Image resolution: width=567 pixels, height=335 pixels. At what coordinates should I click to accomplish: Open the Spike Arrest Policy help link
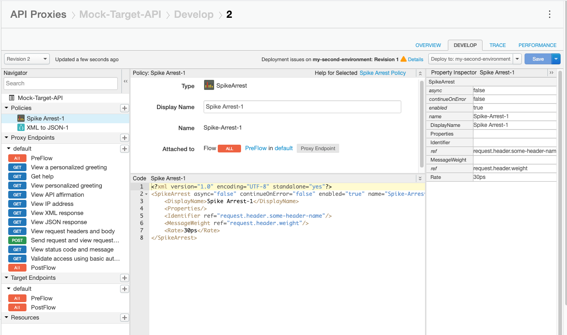(382, 73)
